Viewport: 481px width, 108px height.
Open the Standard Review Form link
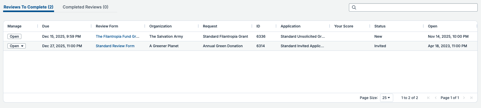point(115,46)
